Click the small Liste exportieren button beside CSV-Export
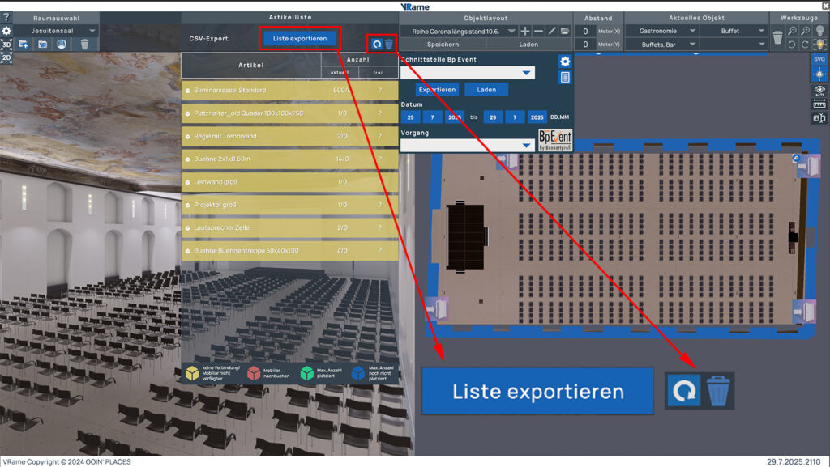830x467 pixels. click(300, 39)
